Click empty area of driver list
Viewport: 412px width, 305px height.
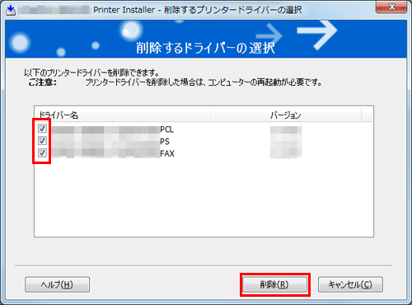[x=204, y=198]
